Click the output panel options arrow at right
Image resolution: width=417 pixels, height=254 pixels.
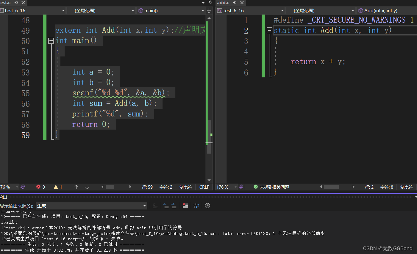coord(415,197)
